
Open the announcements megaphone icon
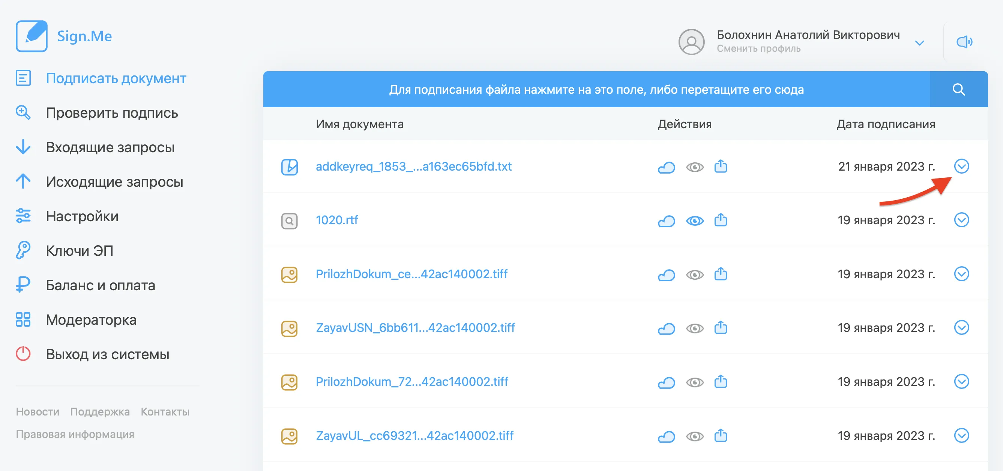coord(964,42)
